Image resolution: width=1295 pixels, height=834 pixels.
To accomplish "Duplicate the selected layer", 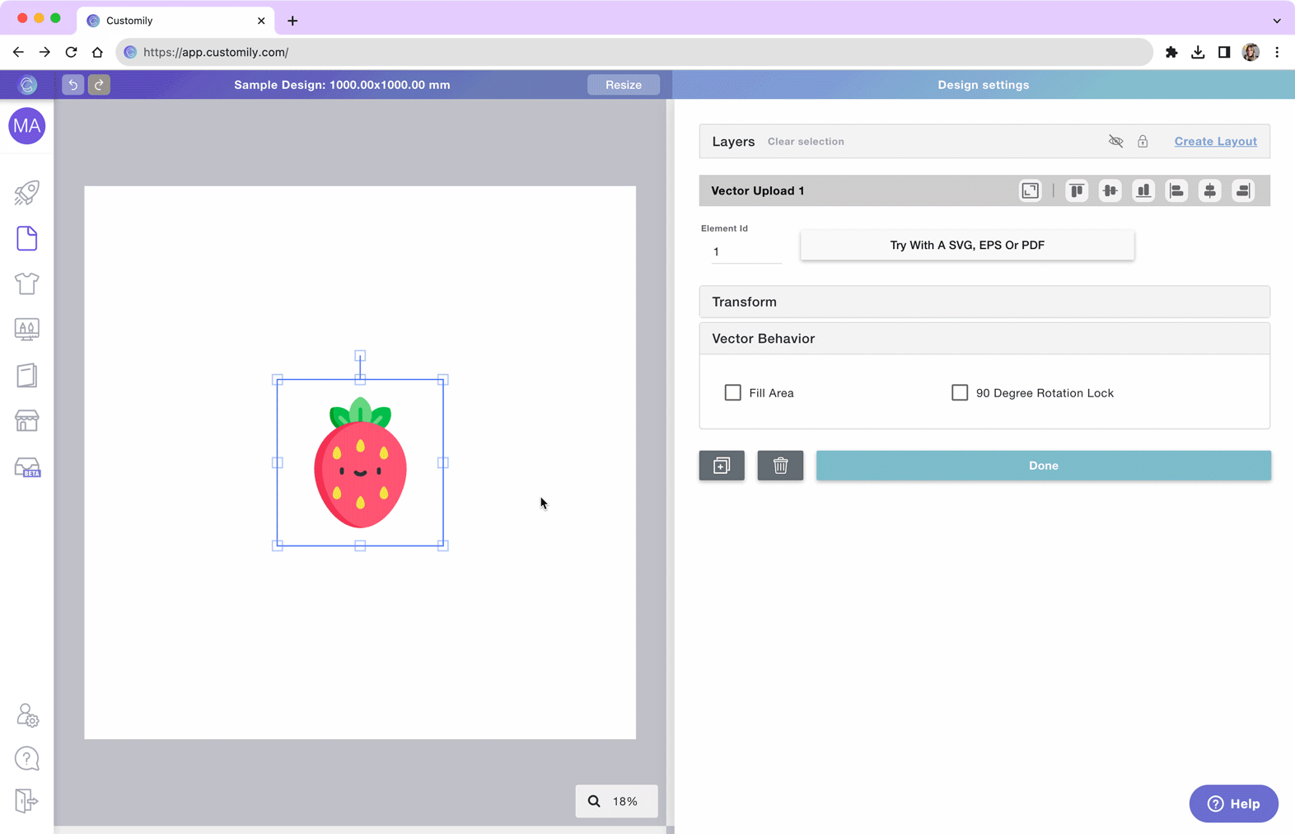I will pos(722,466).
